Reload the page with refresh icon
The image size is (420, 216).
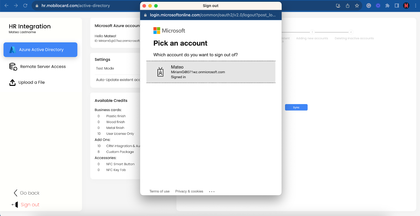25,5
